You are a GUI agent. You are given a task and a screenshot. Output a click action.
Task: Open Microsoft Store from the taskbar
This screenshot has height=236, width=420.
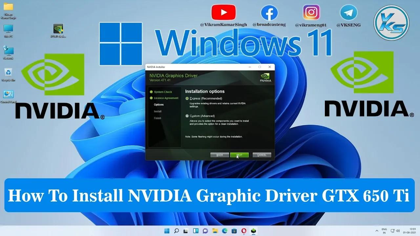234,231
